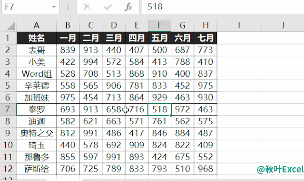Click the formula bar containing 518
Screen dimensions: 304x181
222,7
